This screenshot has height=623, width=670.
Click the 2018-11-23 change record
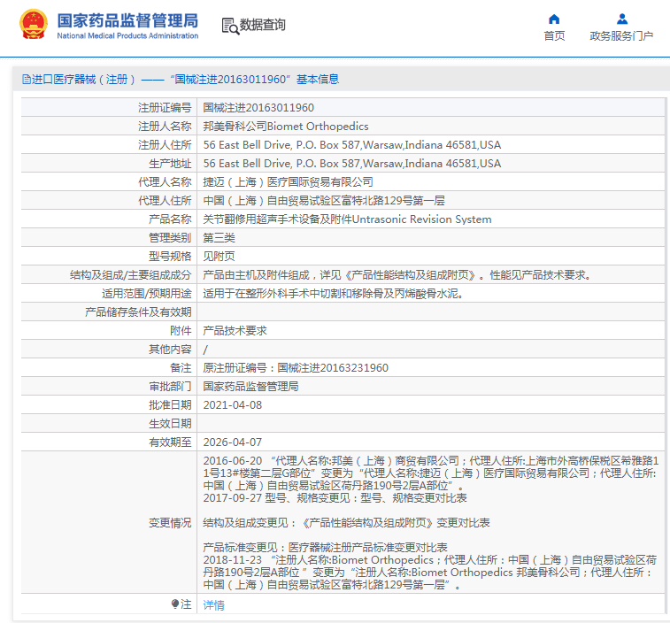[x=429, y=573]
